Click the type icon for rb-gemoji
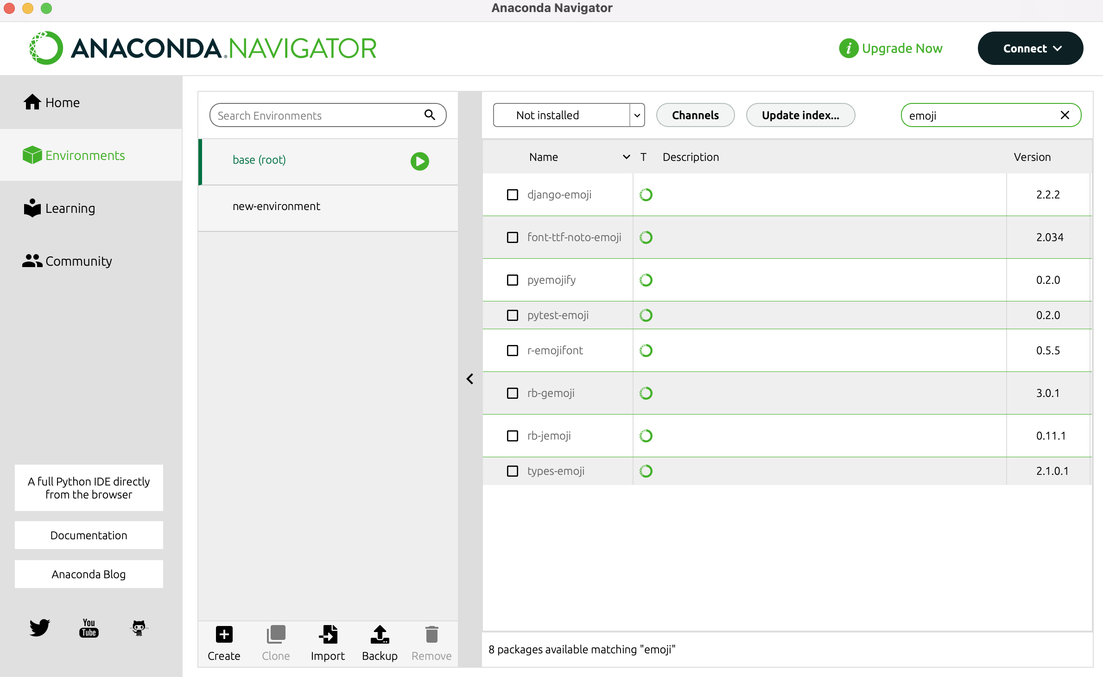This screenshot has height=677, width=1103. [646, 393]
